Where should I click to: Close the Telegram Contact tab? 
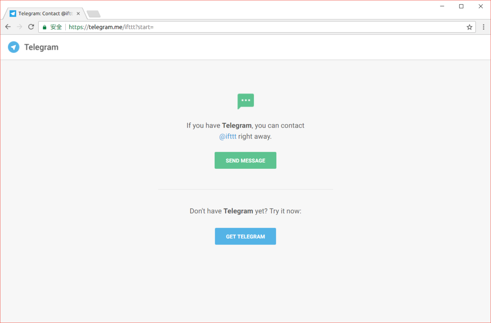(x=78, y=14)
